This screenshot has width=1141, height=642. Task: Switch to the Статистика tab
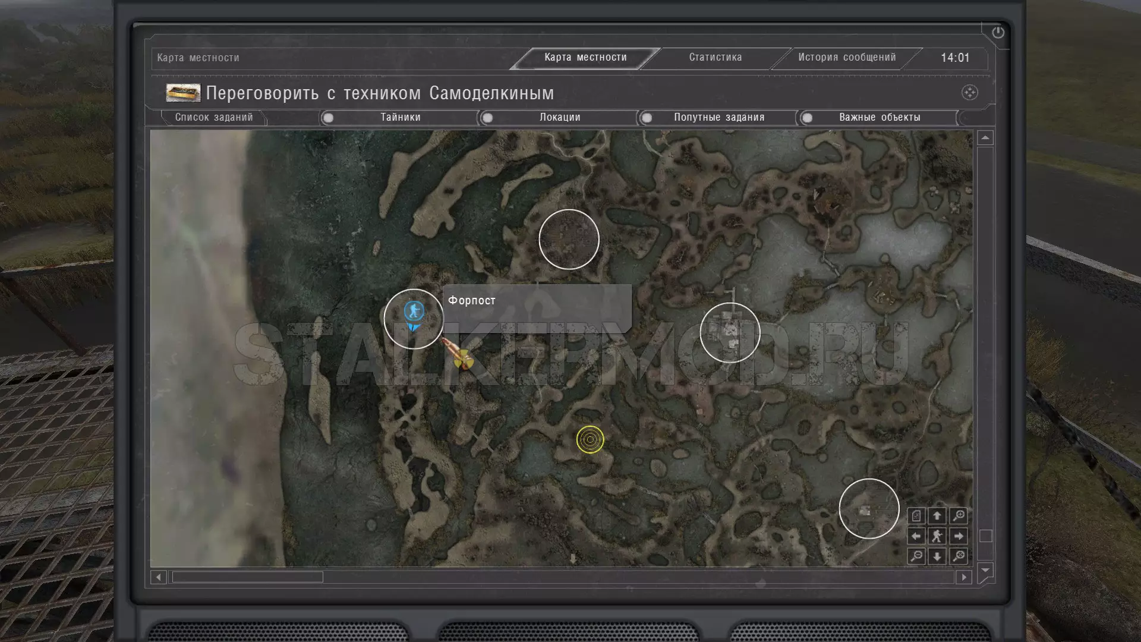[716, 58]
